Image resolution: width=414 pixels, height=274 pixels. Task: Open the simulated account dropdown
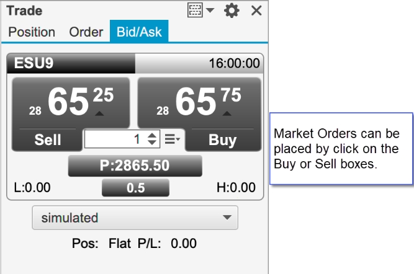135,218
